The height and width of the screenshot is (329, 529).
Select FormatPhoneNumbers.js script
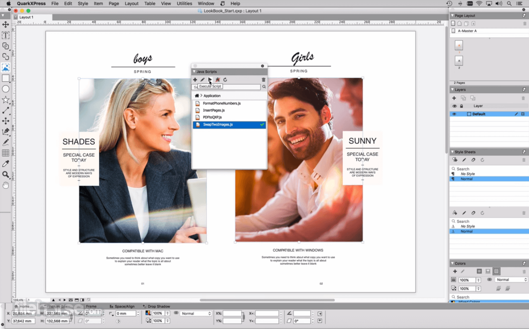[229, 103]
